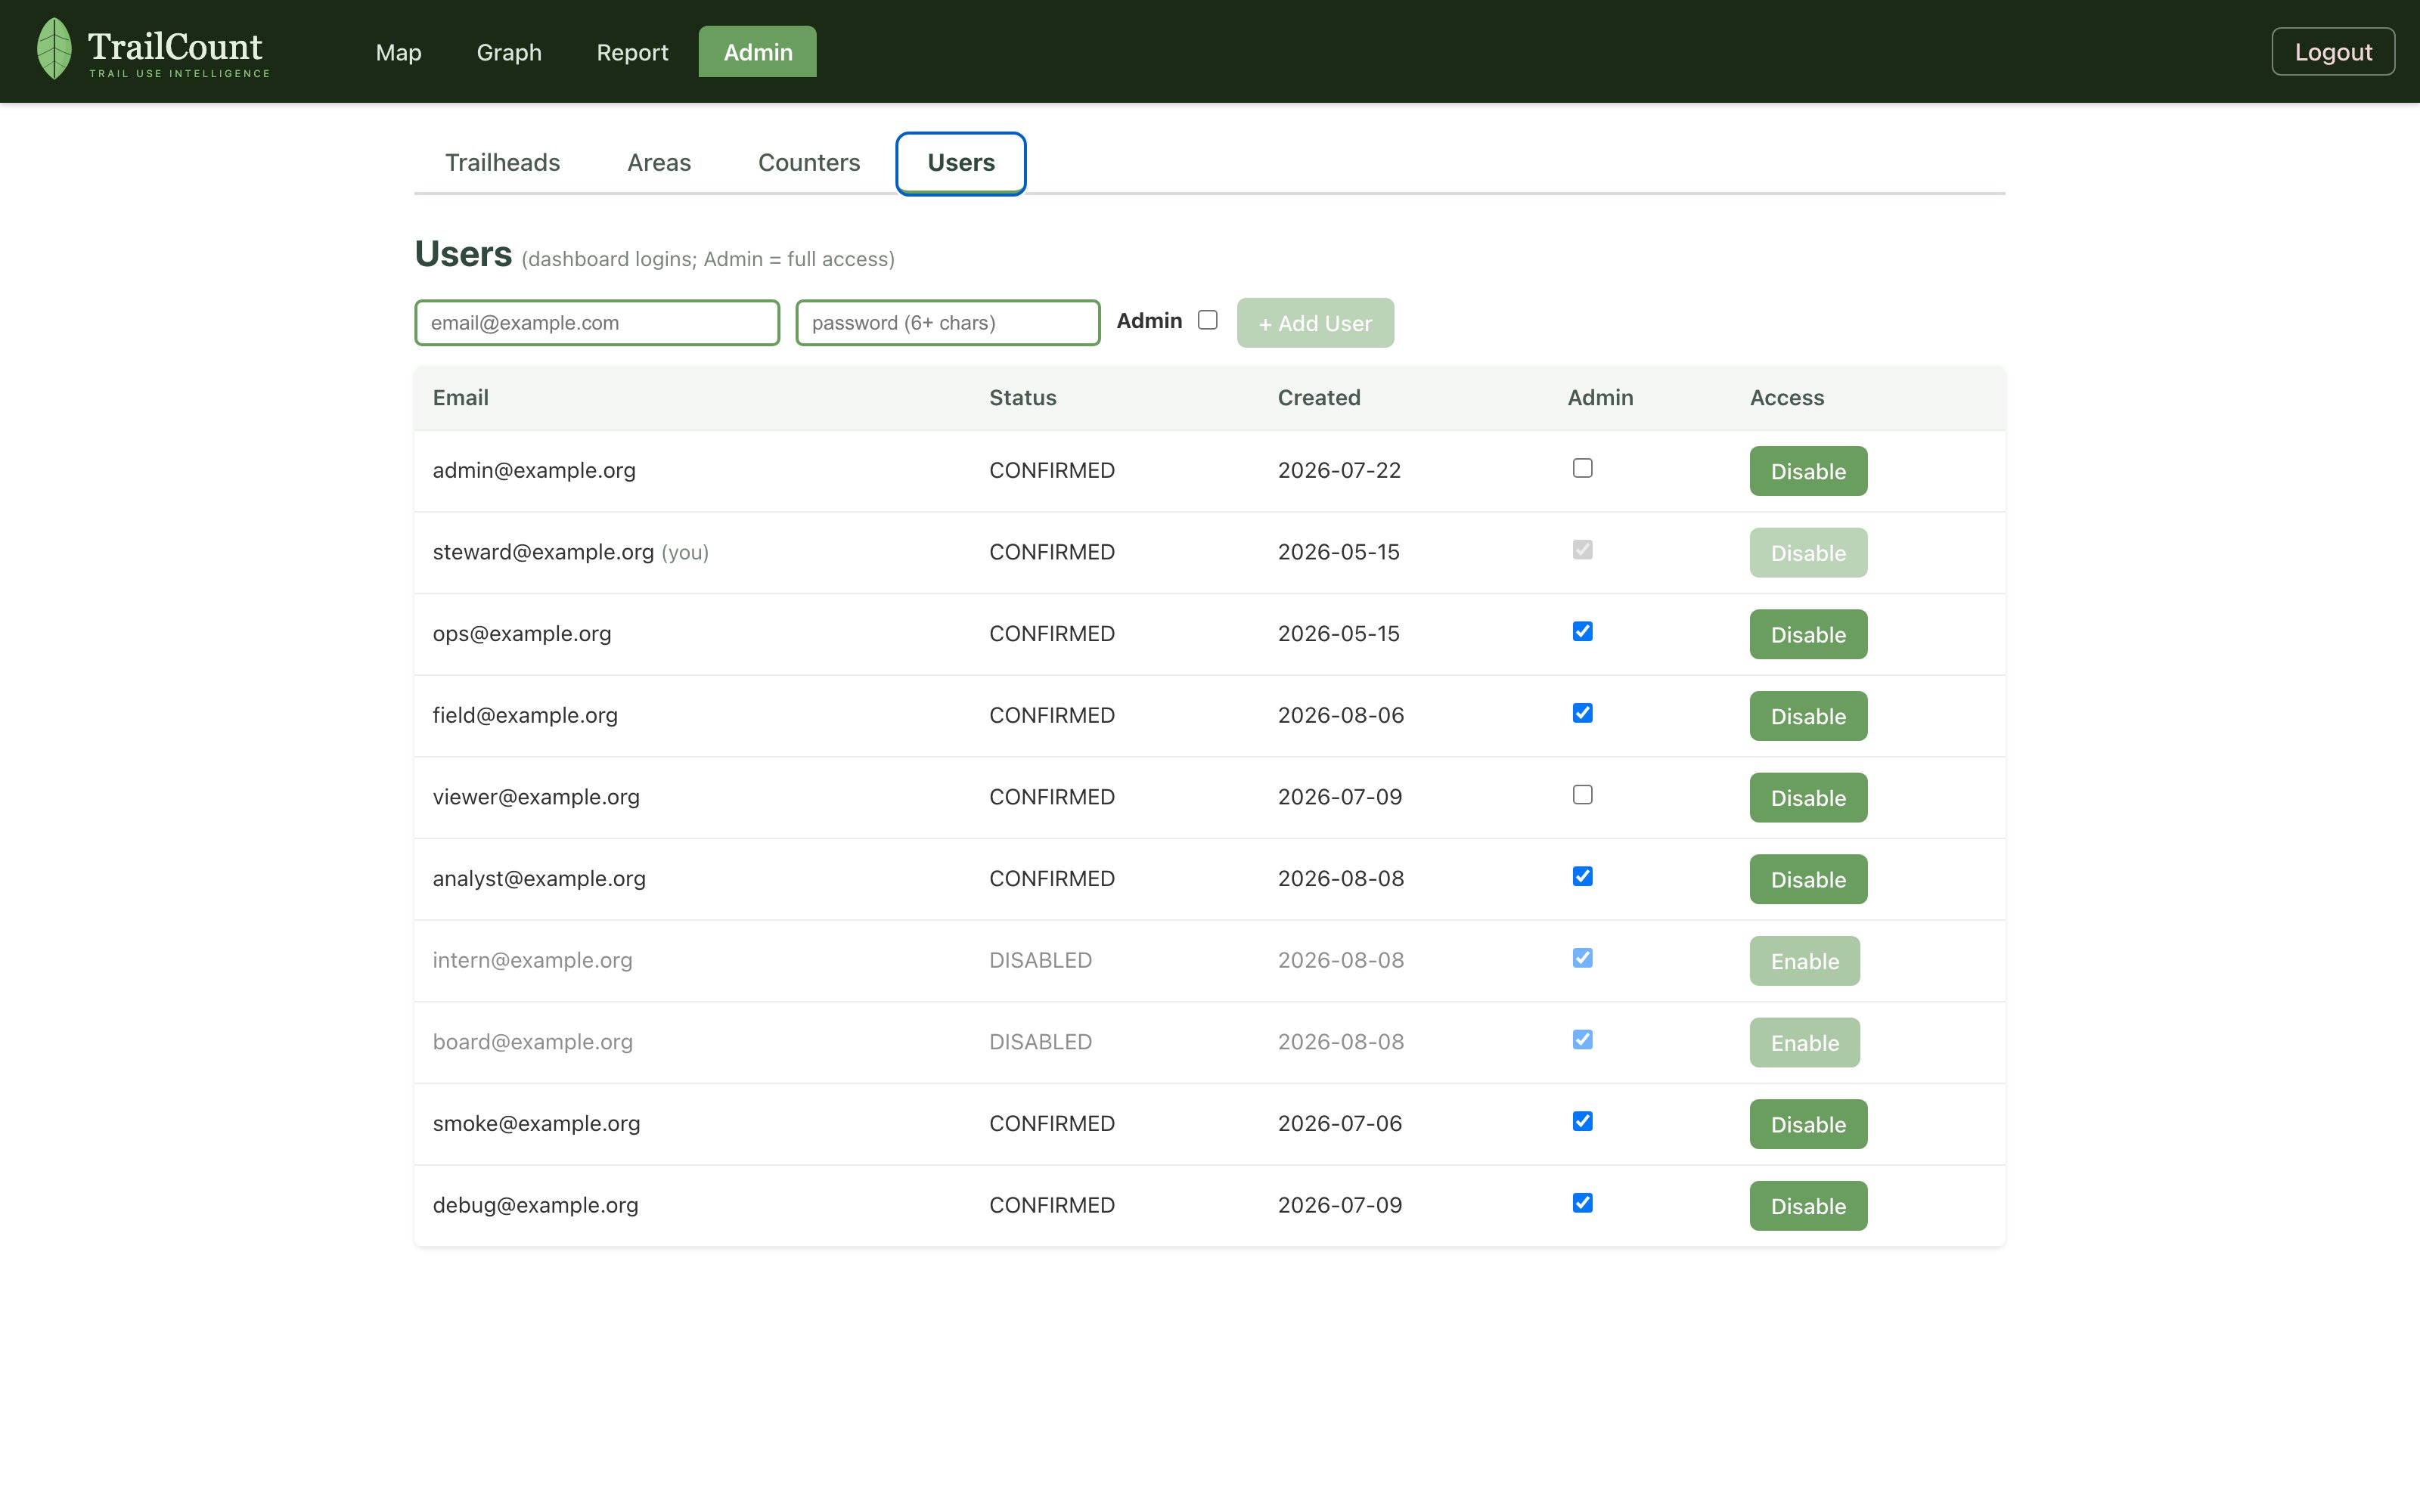Disable the admin@example.org account
Image resolution: width=2420 pixels, height=1512 pixels.
tap(1808, 471)
